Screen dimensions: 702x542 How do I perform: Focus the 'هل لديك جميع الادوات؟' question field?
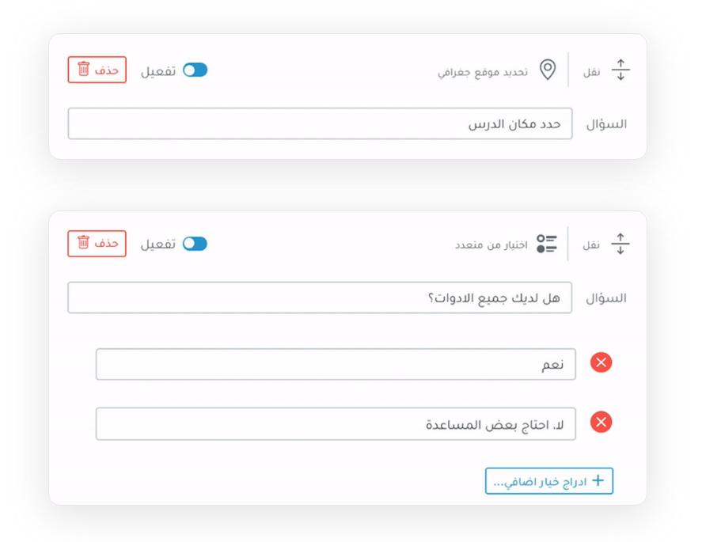(320, 298)
